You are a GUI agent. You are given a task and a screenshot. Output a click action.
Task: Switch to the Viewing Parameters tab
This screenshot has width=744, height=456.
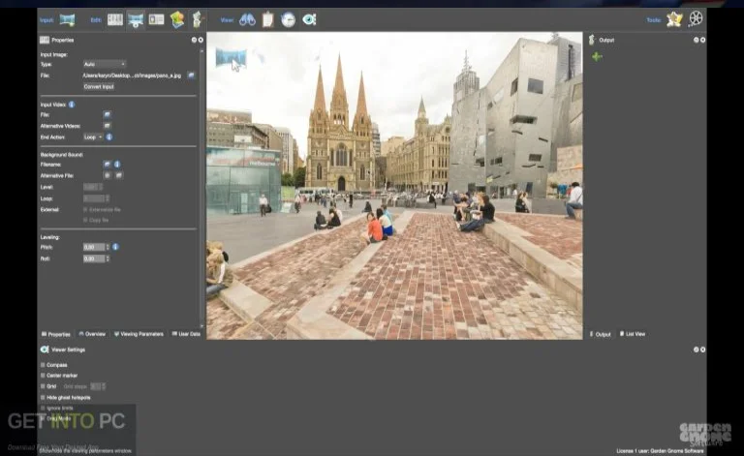[139, 334]
